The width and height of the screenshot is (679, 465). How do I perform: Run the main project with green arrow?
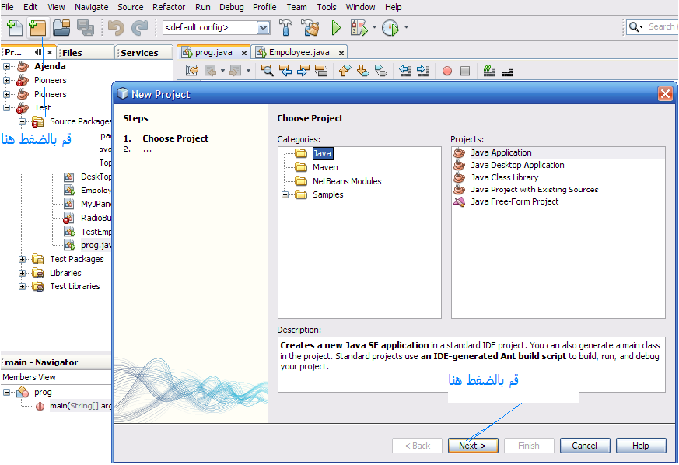336,28
